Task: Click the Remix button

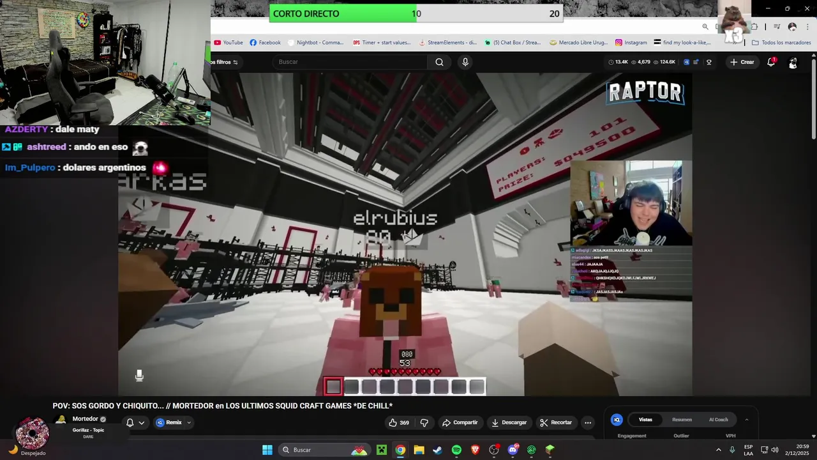Action: [169, 422]
